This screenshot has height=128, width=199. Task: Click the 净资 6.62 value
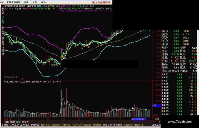tap(176, 68)
